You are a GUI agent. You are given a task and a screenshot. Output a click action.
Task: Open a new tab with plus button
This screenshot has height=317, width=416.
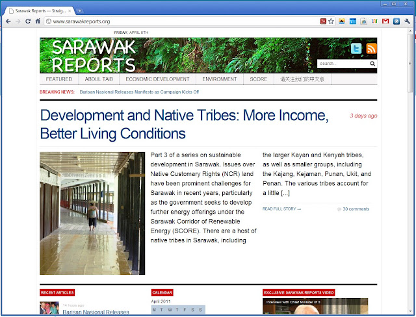coord(79,11)
